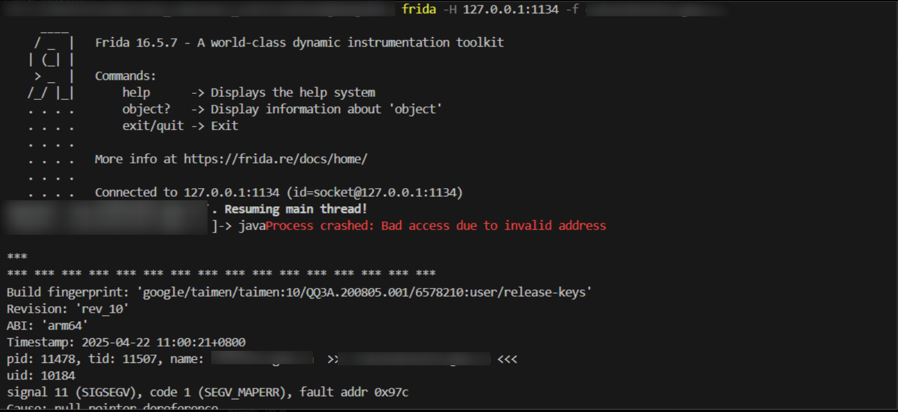Place cursor after the java prompt text

pyautogui.click(x=265, y=226)
